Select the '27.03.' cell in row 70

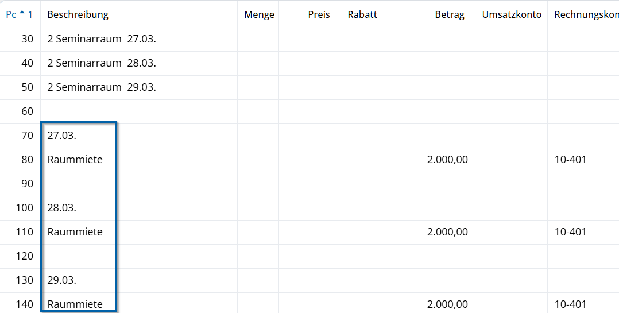(62, 136)
